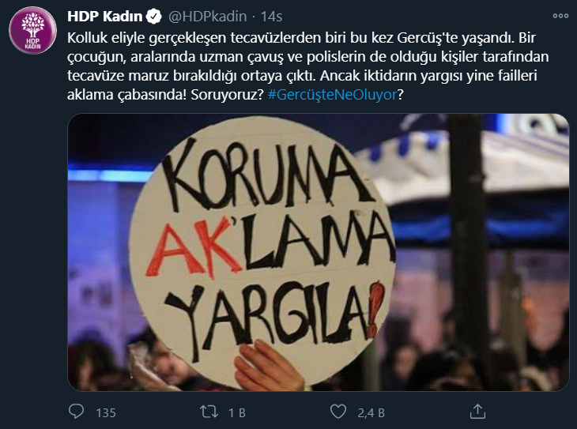
Task: View the 135 replies count
Action: [x=106, y=413]
